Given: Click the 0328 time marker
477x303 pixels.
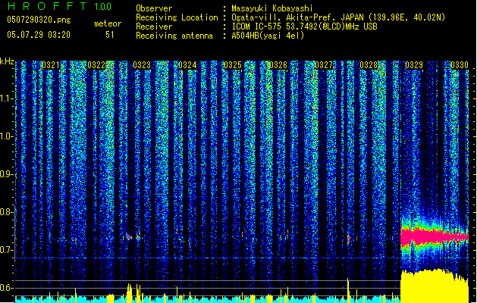Looking at the screenshot, I should pos(369,65).
